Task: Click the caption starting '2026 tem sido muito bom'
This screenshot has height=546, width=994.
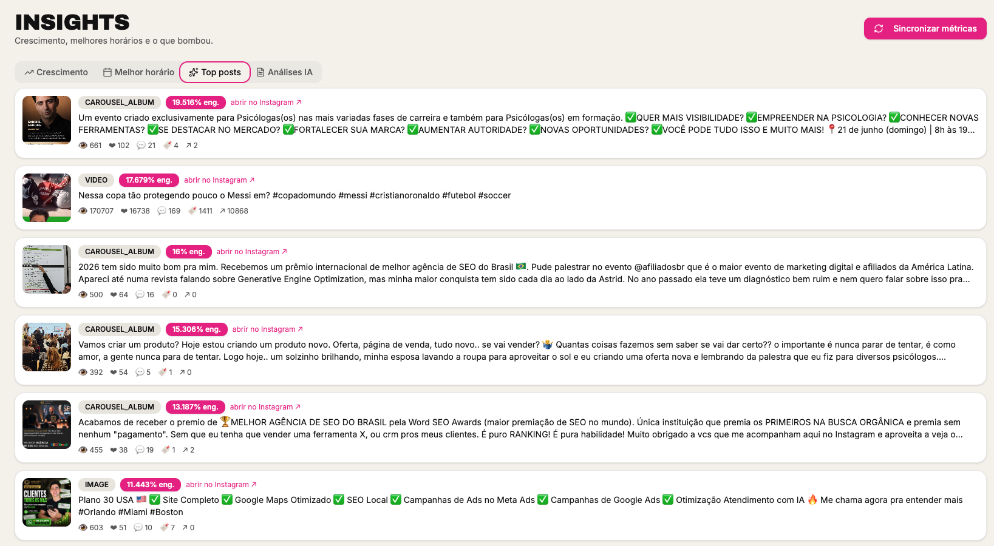Action: coord(526,273)
